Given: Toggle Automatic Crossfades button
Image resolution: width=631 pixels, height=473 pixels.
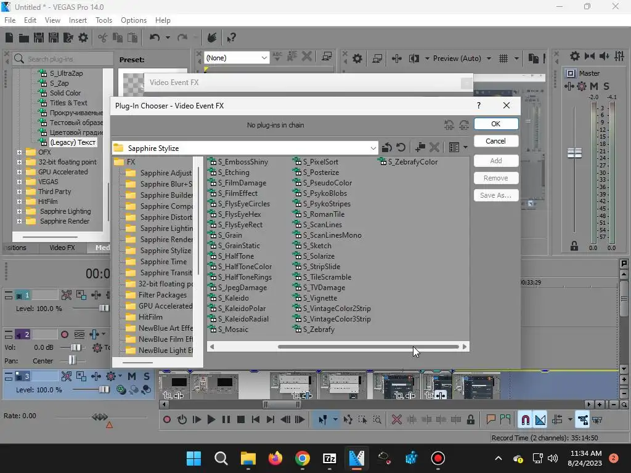Looking at the screenshot, I should [540, 420].
